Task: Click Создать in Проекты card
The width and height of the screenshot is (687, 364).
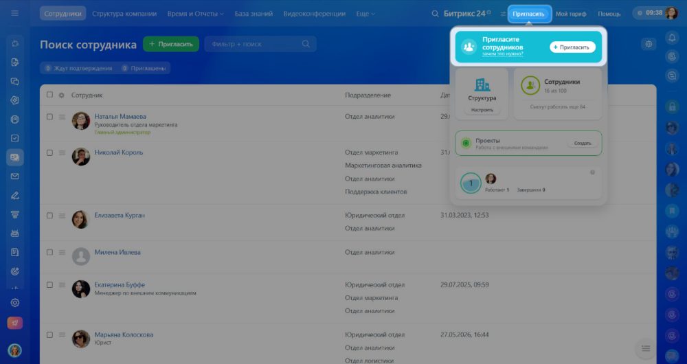Action: point(583,144)
